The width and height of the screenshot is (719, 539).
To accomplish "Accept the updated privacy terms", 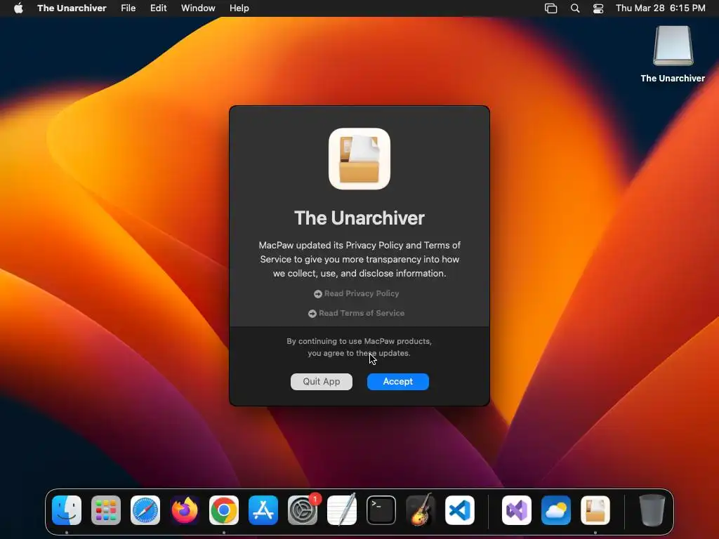I will [x=397, y=381].
